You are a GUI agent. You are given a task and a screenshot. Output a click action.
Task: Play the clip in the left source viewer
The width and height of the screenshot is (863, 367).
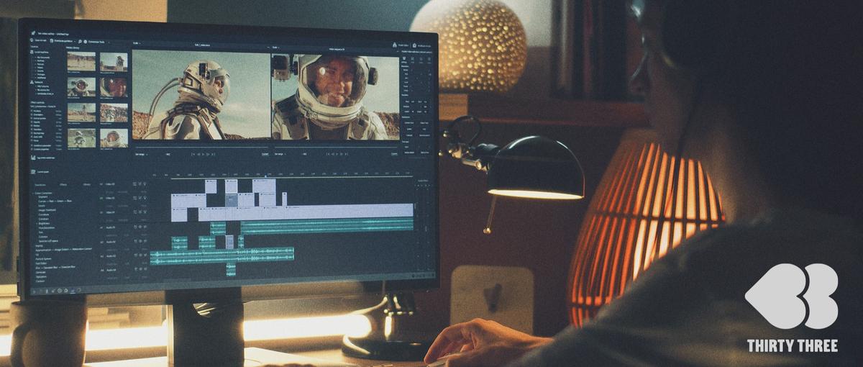coord(203,154)
